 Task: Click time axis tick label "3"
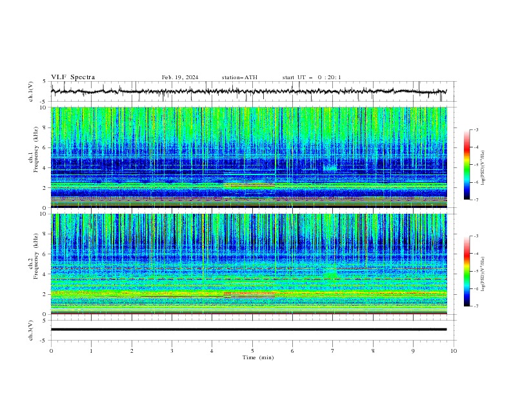(172, 351)
